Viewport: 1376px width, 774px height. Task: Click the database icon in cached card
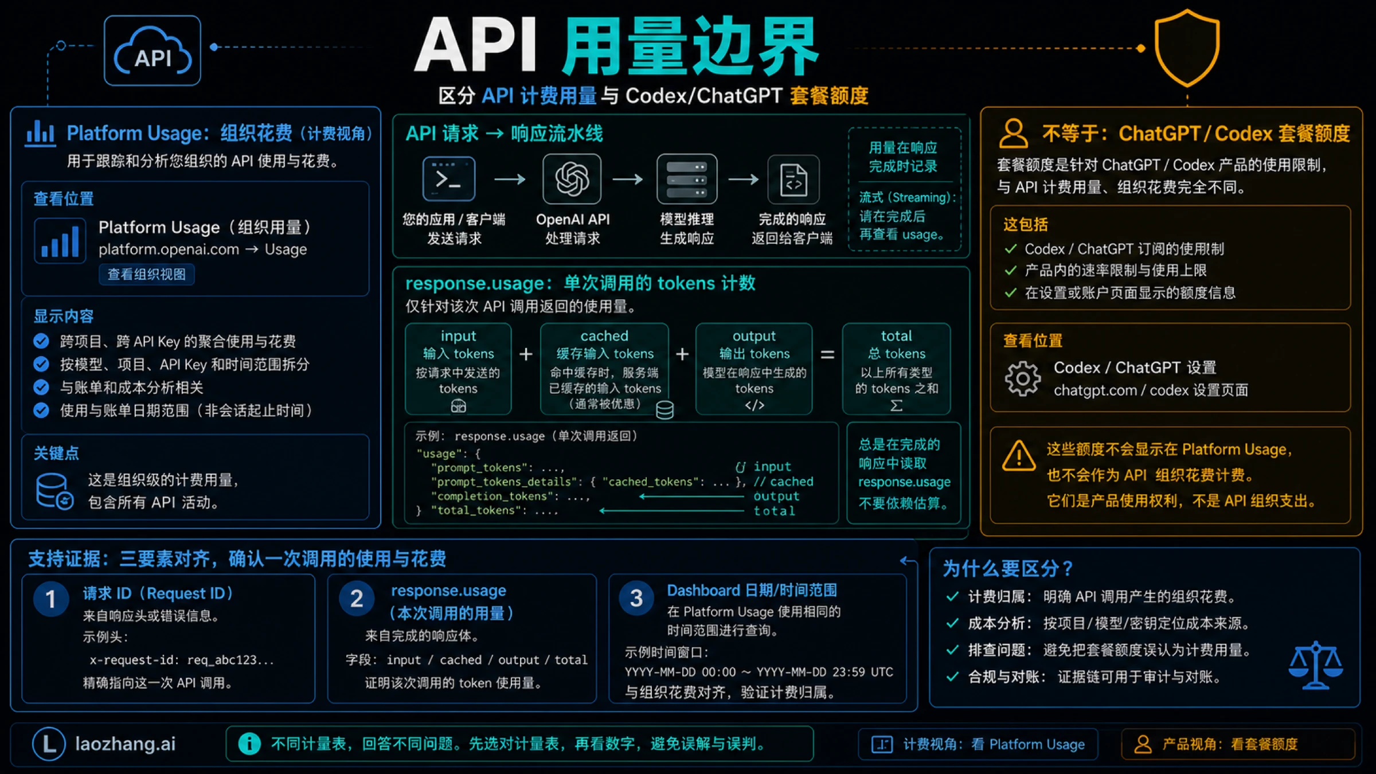point(664,410)
